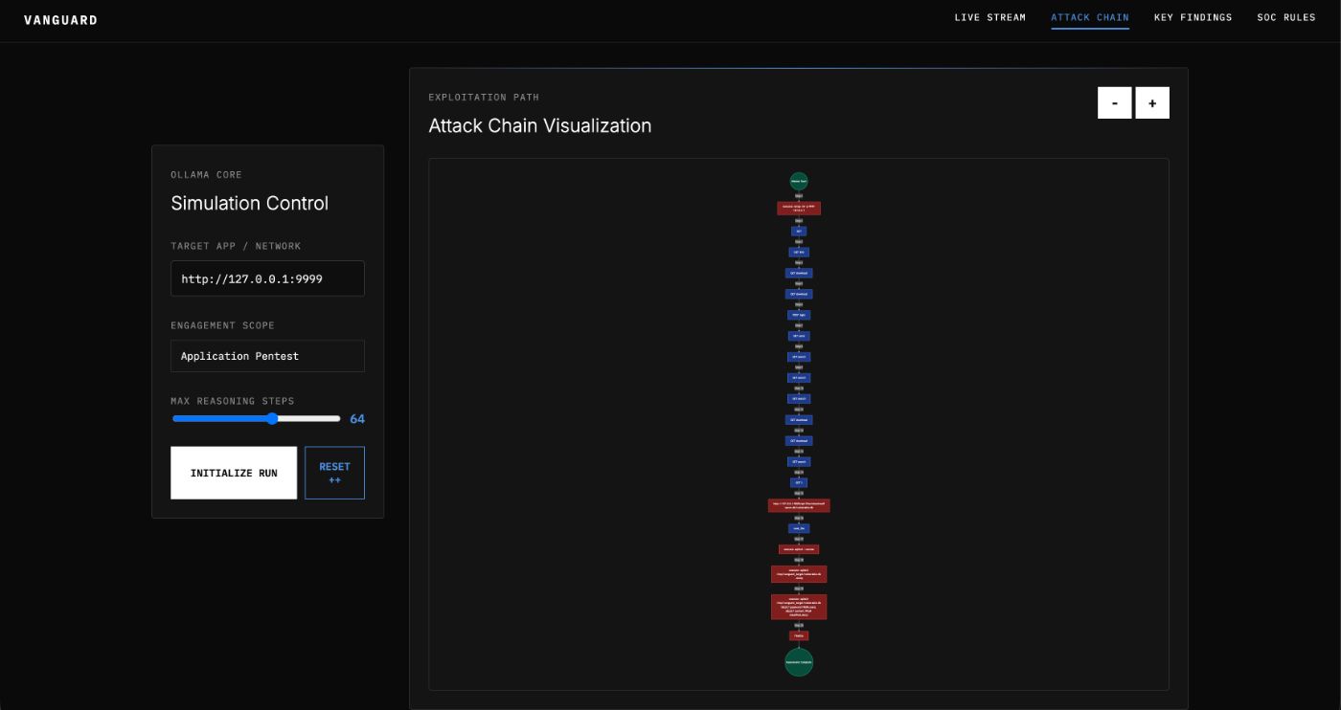Click the zoom out "-" control
Image resolution: width=1341 pixels, height=710 pixels.
pyautogui.click(x=1114, y=102)
